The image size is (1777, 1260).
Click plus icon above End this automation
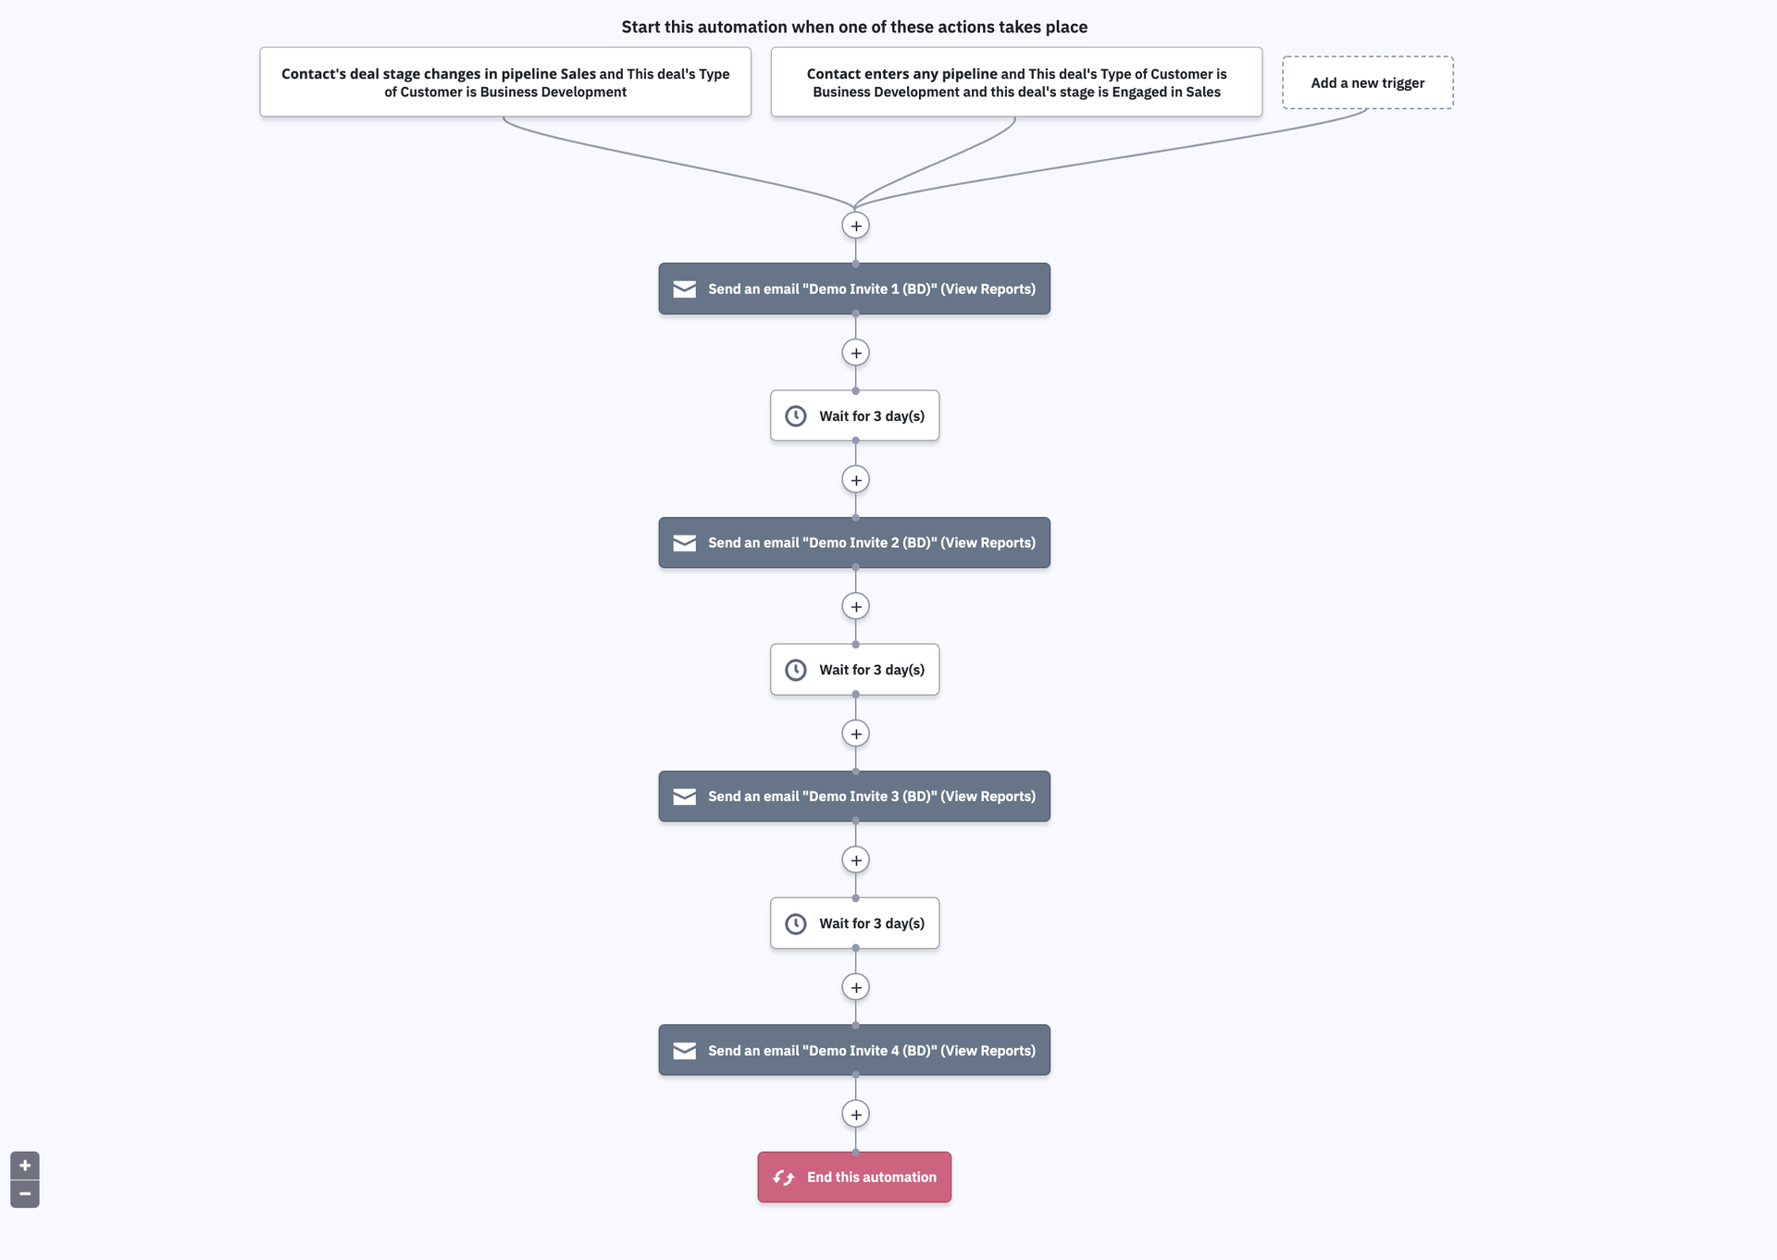855,1115
